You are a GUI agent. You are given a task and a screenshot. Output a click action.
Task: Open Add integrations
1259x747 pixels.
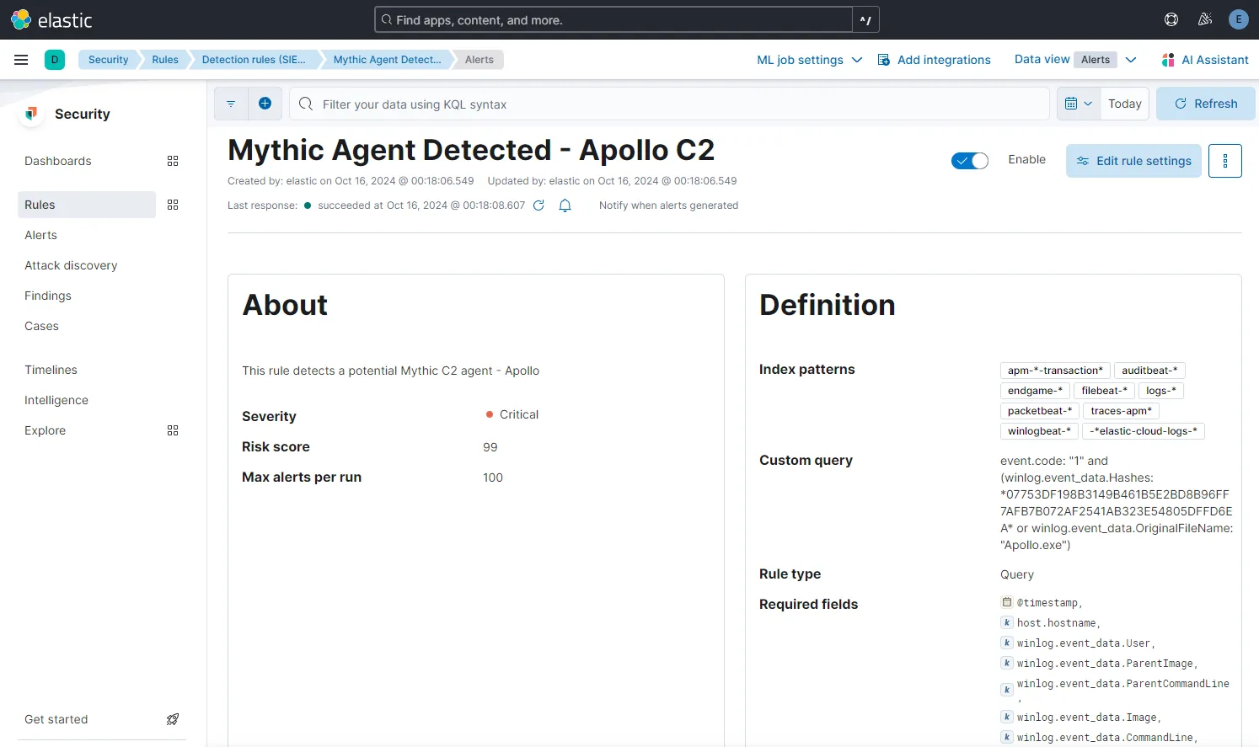[x=934, y=59]
